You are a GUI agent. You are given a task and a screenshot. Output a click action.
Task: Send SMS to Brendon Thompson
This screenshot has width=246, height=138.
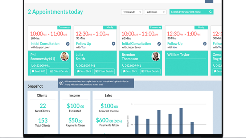[130, 71]
